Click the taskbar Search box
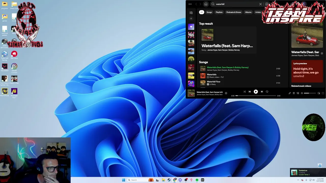This screenshot has width=326, height=183. 140,180
